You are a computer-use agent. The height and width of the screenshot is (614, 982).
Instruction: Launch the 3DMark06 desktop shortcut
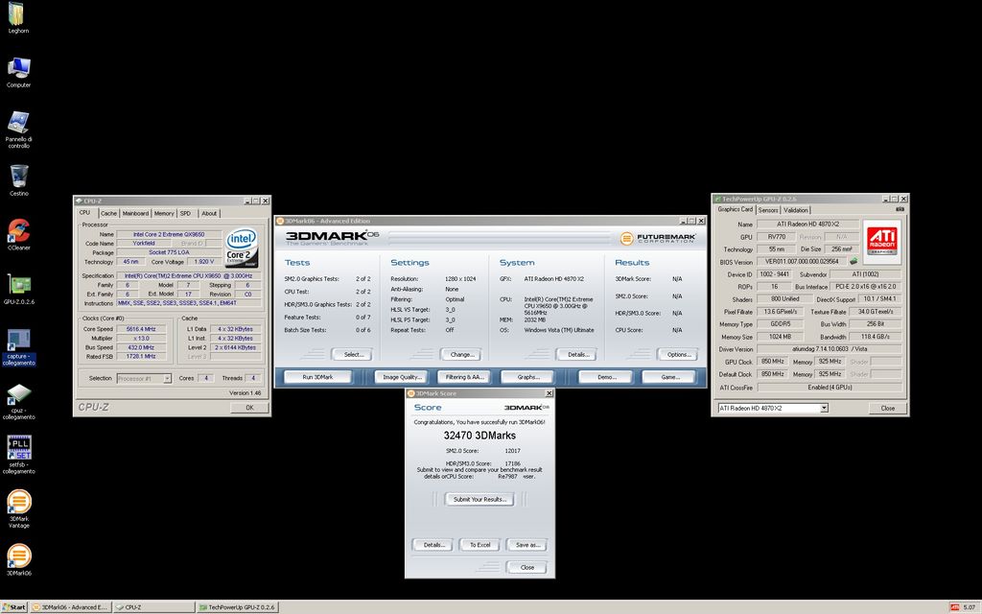(19, 559)
